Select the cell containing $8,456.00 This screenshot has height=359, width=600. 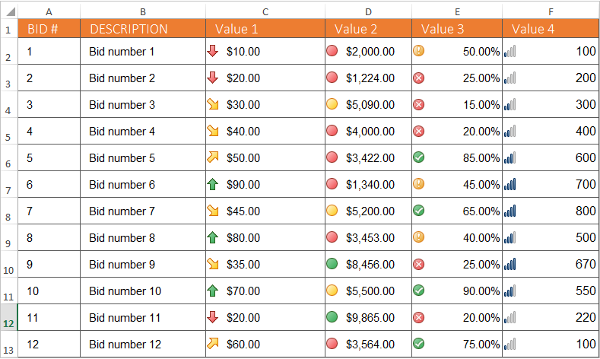(x=369, y=264)
